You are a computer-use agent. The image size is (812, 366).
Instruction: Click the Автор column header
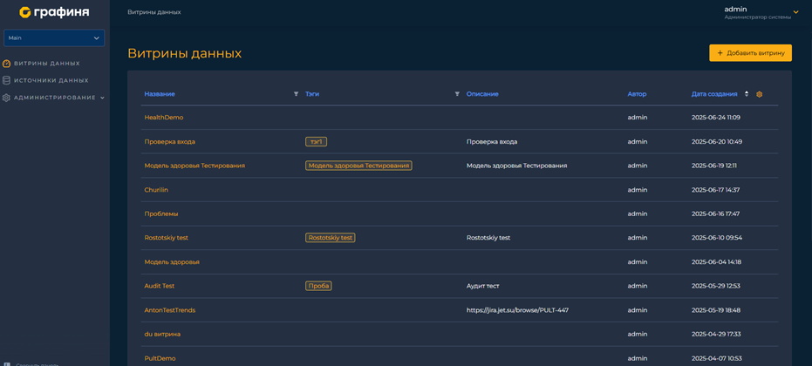point(637,94)
